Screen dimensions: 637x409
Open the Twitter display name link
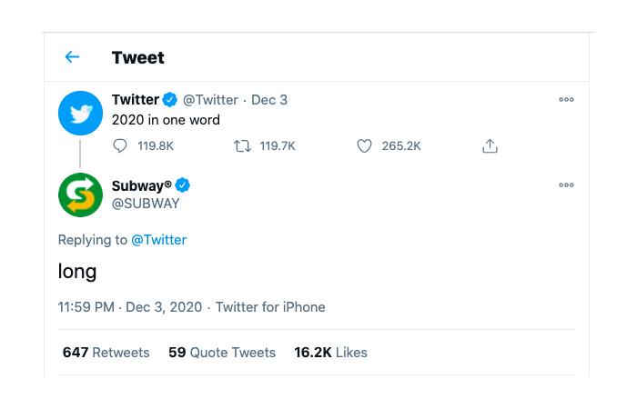[x=136, y=100]
